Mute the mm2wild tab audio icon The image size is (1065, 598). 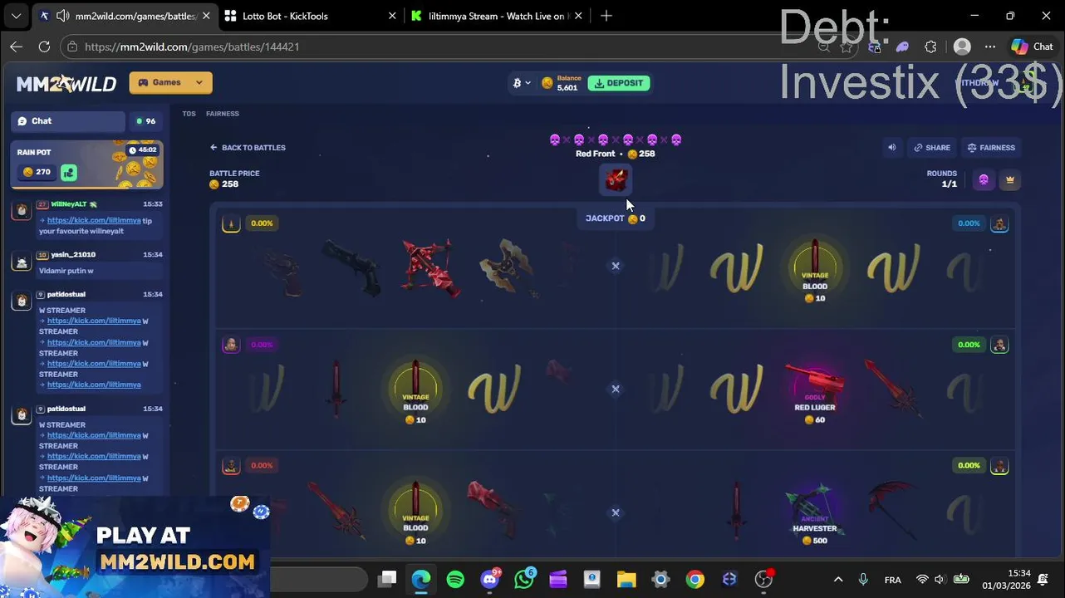pyautogui.click(x=62, y=16)
